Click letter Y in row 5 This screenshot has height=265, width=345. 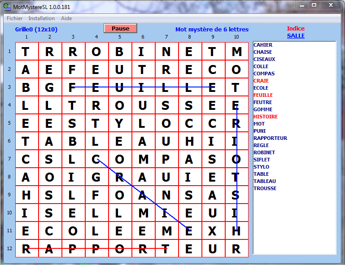120,123
